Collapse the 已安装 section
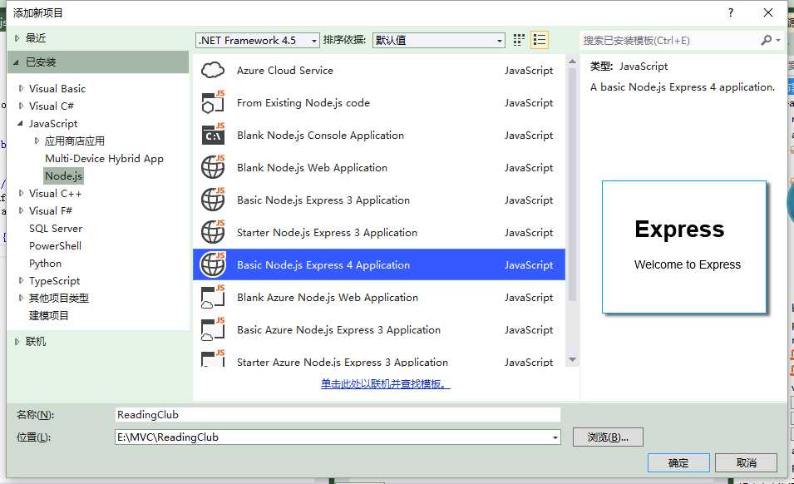 (16, 62)
